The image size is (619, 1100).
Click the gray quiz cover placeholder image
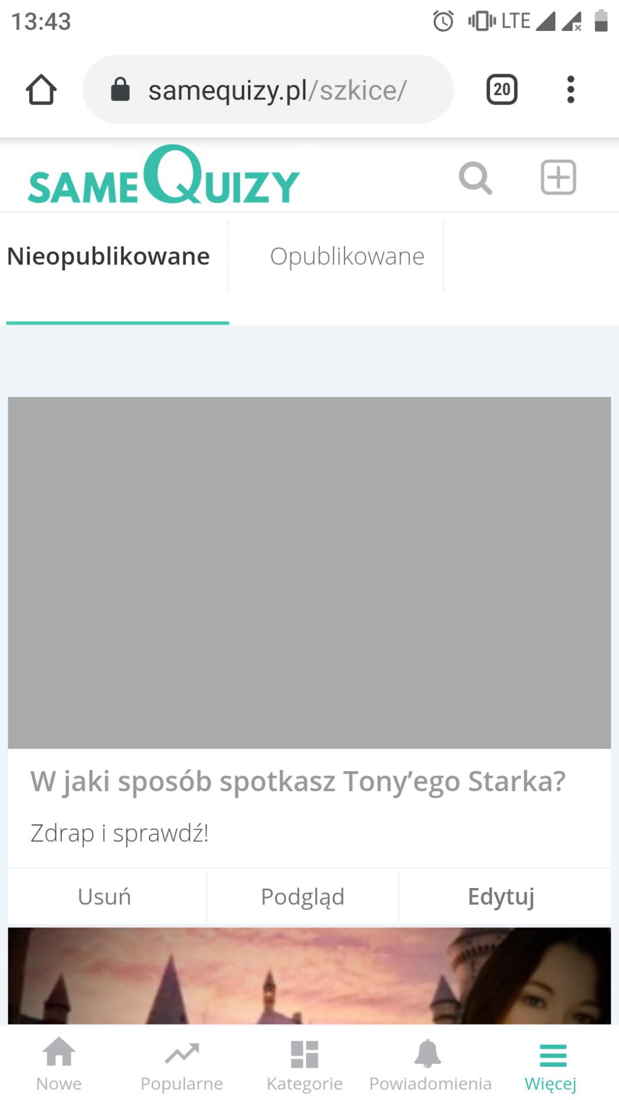pyautogui.click(x=309, y=573)
